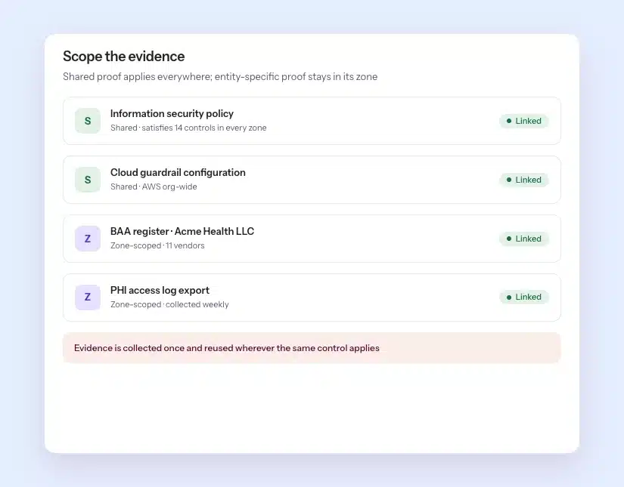Click Linked badge on PHI access log export
624x487 pixels.
[x=523, y=297]
